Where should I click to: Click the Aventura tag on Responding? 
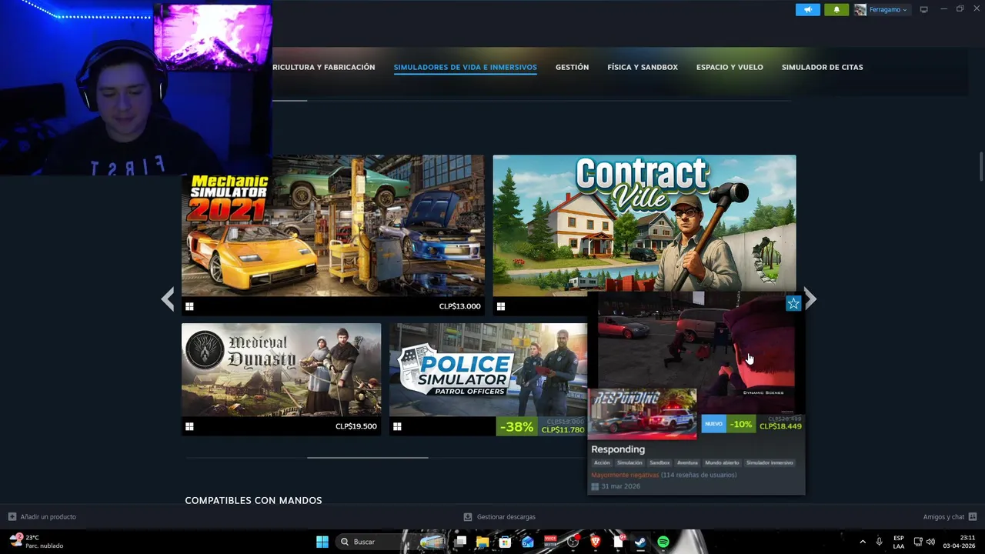click(687, 462)
